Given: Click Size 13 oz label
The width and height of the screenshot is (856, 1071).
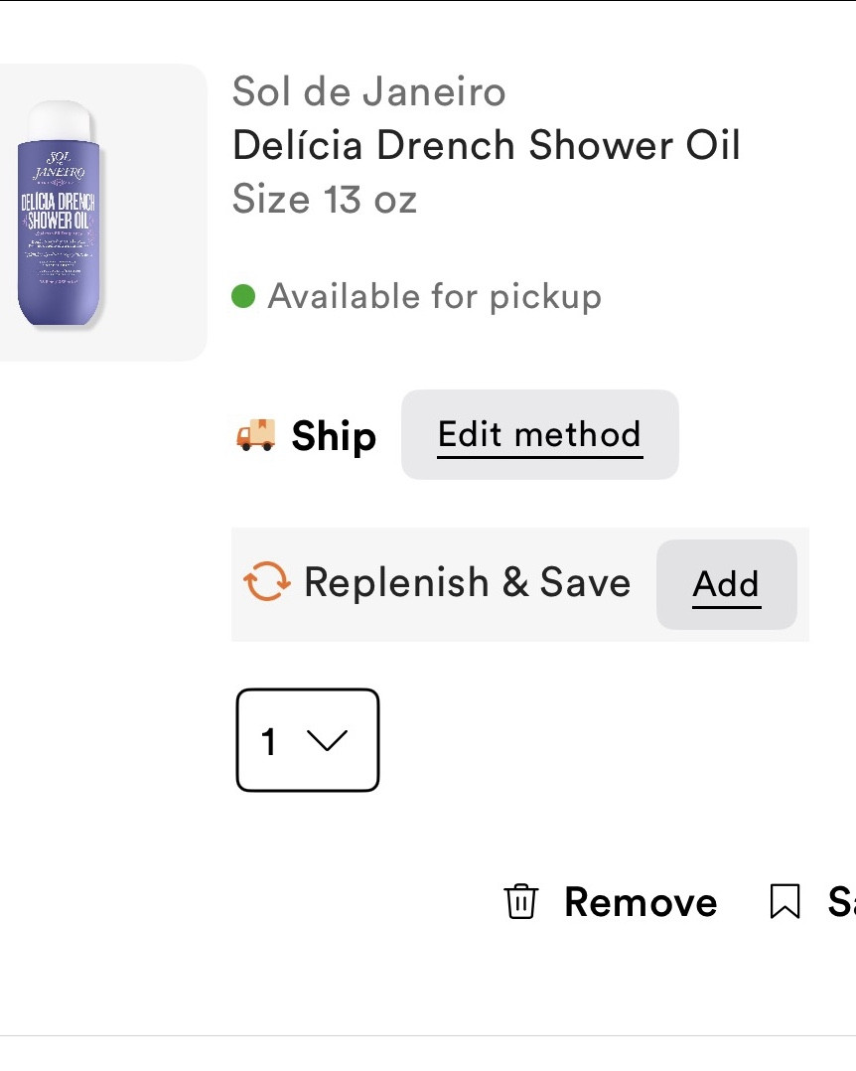Looking at the screenshot, I should tap(326, 199).
